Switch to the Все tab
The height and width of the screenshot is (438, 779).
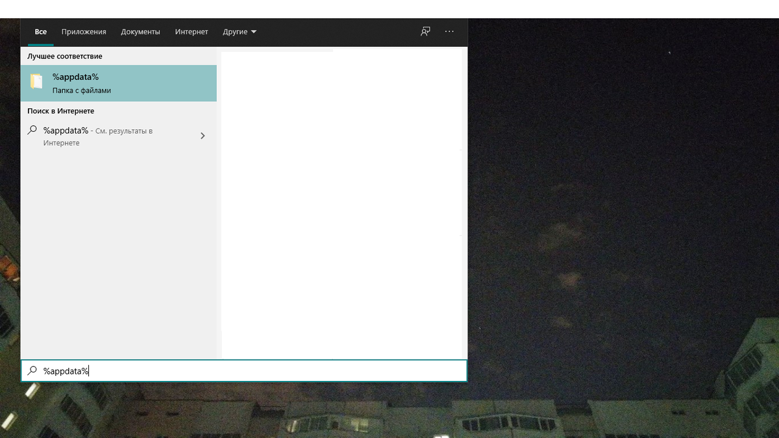coord(41,32)
